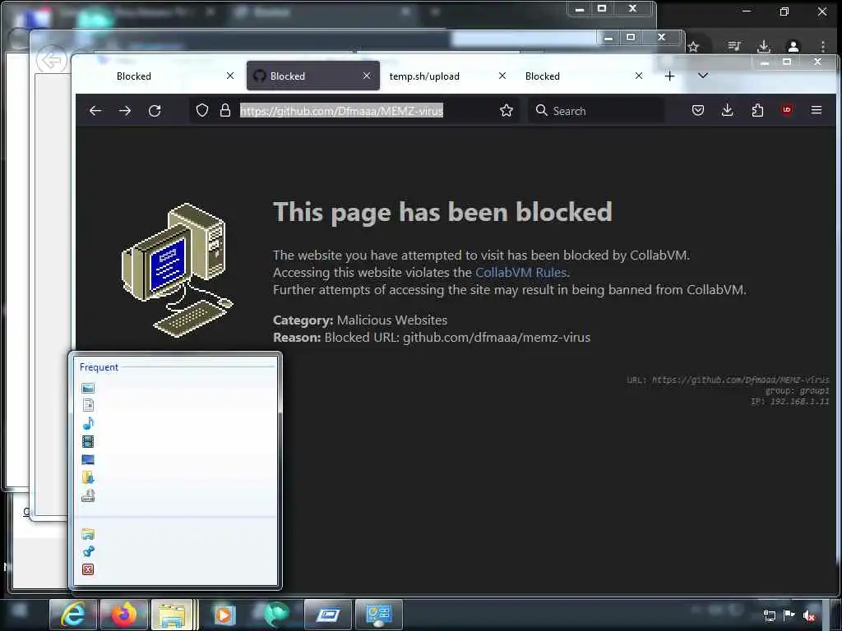Bookmark this page with the Firefox address bar star
The height and width of the screenshot is (631, 842).
pos(506,111)
